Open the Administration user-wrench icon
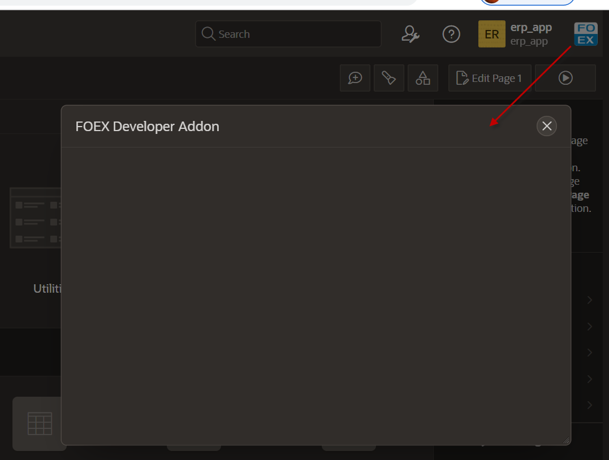Viewport: 609px width, 460px height. 410,34
